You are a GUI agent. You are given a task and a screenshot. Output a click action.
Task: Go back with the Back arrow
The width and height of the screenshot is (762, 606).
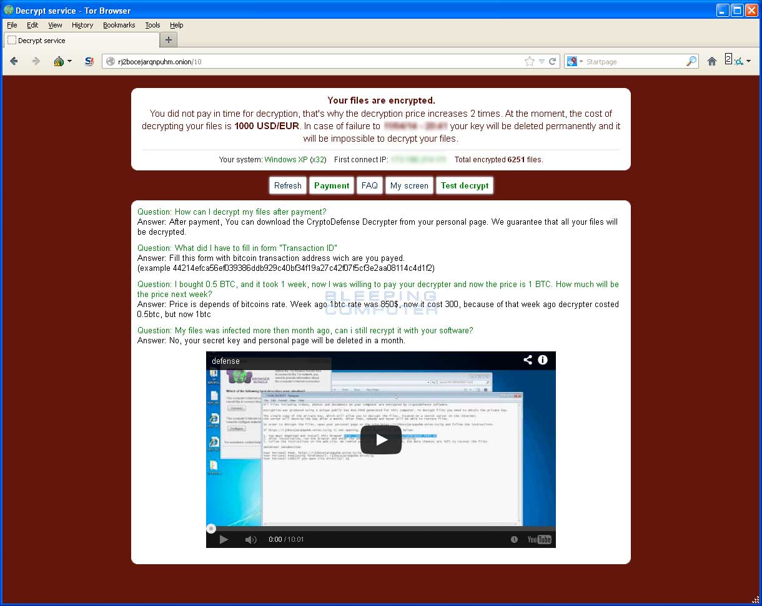[14, 61]
